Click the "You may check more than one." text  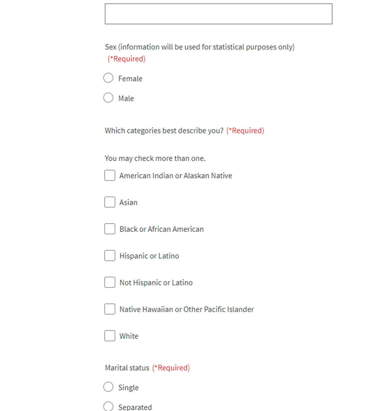(155, 158)
